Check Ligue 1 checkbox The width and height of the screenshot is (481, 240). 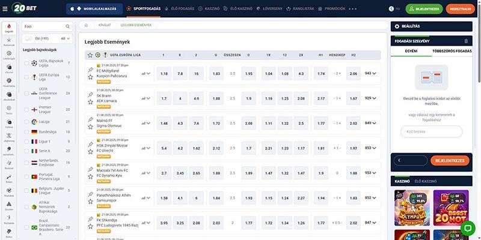point(26,142)
